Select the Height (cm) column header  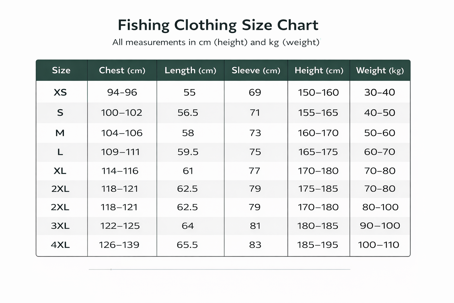pos(319,70)
